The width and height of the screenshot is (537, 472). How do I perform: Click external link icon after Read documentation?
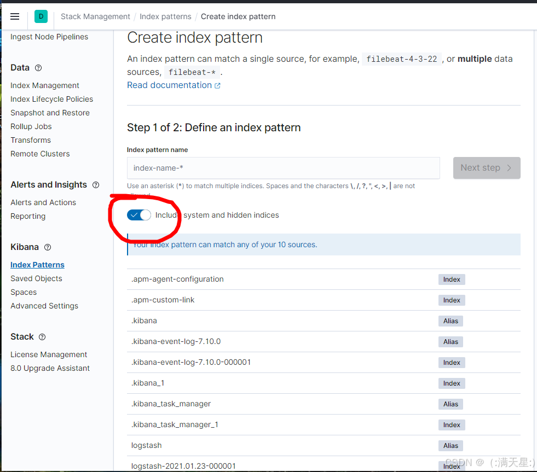click(x=217, y=85)
